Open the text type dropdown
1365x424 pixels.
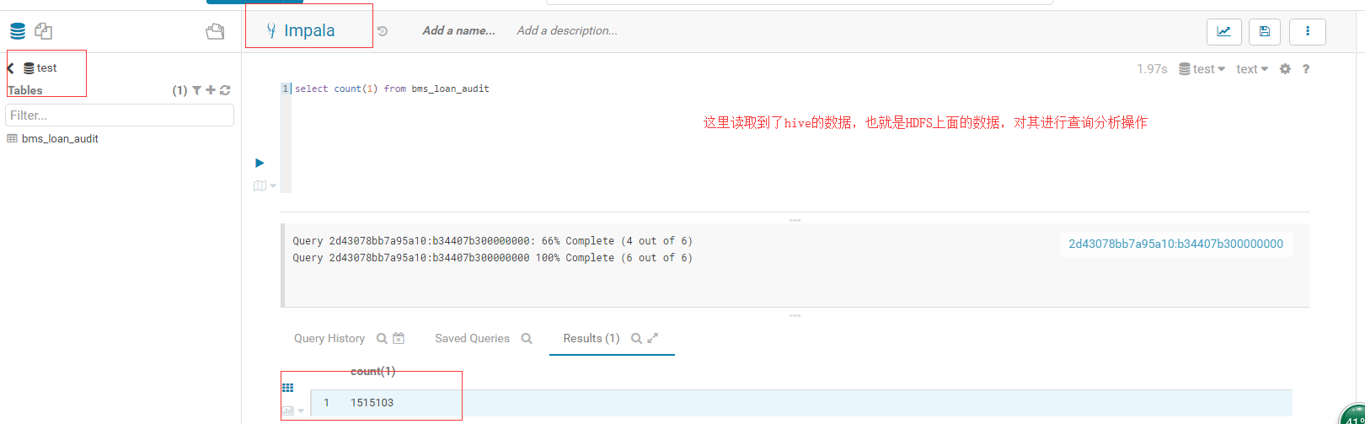1252,69
